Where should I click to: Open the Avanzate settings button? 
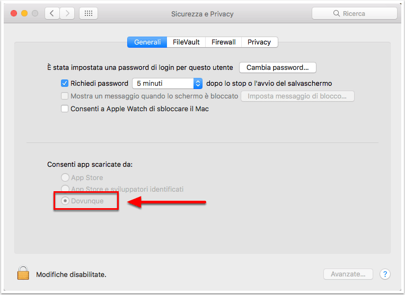(348, 274)
